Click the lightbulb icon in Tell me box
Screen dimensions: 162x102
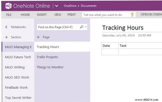132,14
